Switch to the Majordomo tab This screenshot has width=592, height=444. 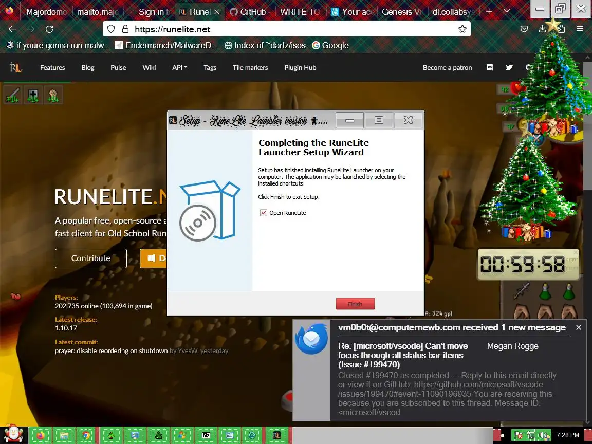coord(46,12)
